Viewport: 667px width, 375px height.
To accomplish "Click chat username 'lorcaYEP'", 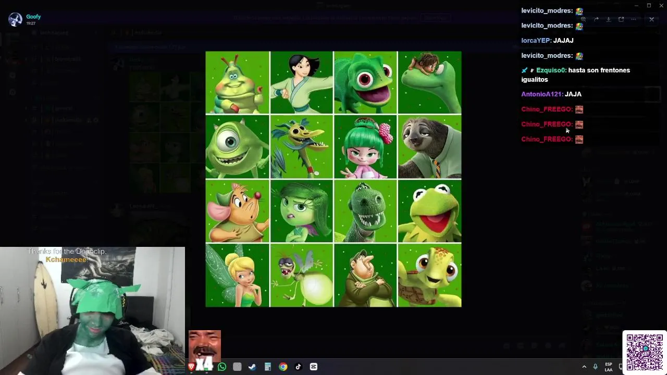I will (536, 41).
